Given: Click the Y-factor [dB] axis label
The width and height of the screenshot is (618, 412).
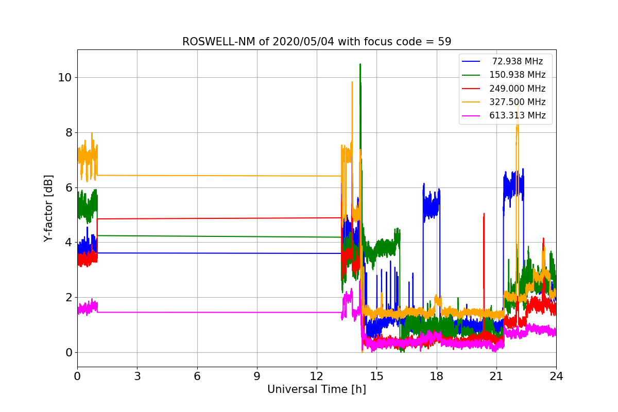Looking at the screenshot, I should click(49, 208).
